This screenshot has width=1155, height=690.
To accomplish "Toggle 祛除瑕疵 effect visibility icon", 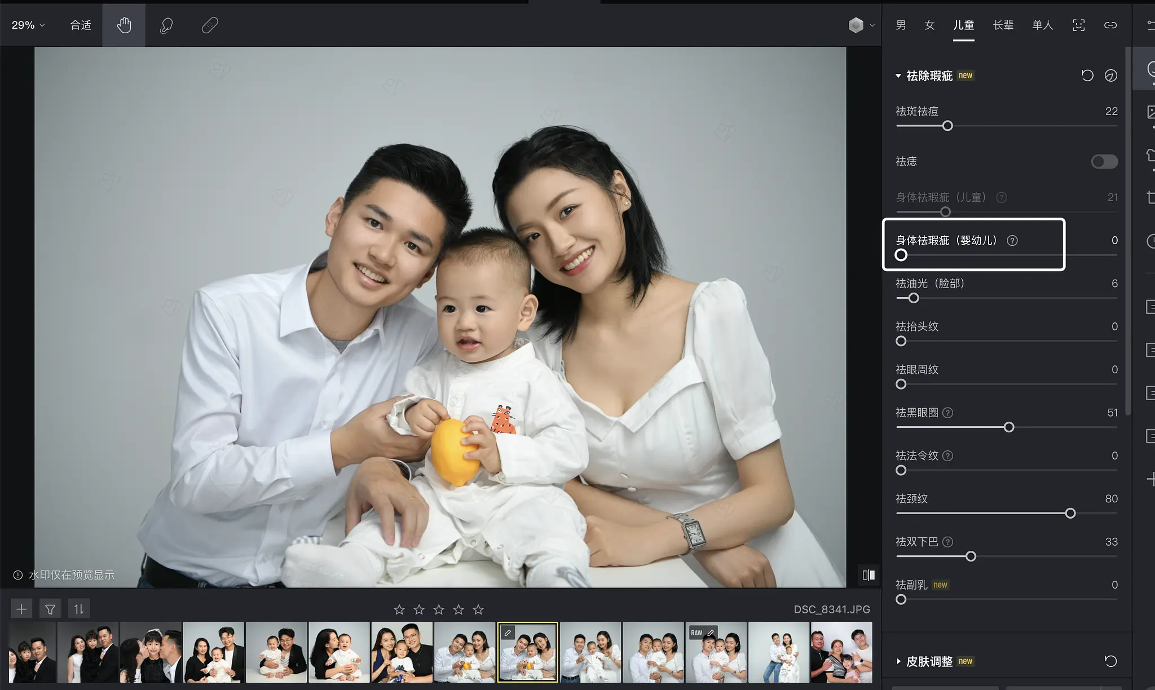I will [x=1110, y=75].
